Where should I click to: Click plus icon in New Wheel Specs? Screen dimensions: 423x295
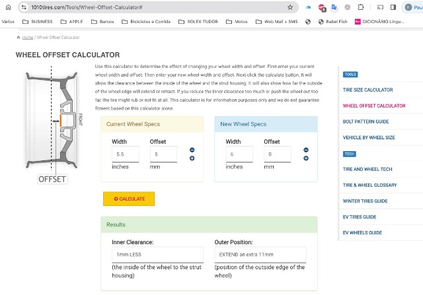point(306,158)
